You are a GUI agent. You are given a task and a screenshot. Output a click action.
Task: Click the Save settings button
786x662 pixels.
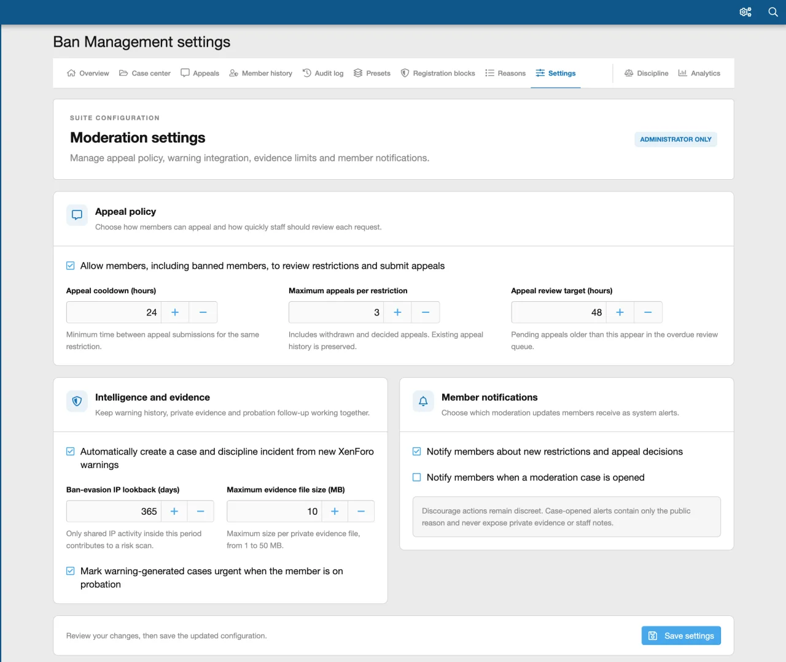tap(681, 636)
